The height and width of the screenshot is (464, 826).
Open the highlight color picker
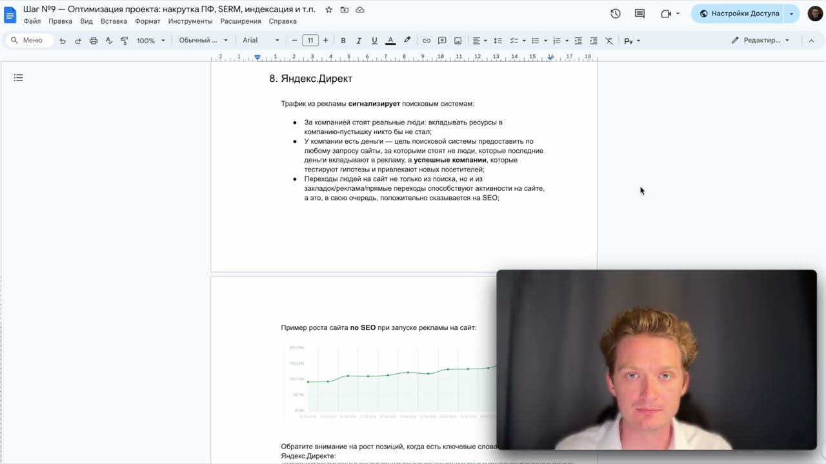407,41
